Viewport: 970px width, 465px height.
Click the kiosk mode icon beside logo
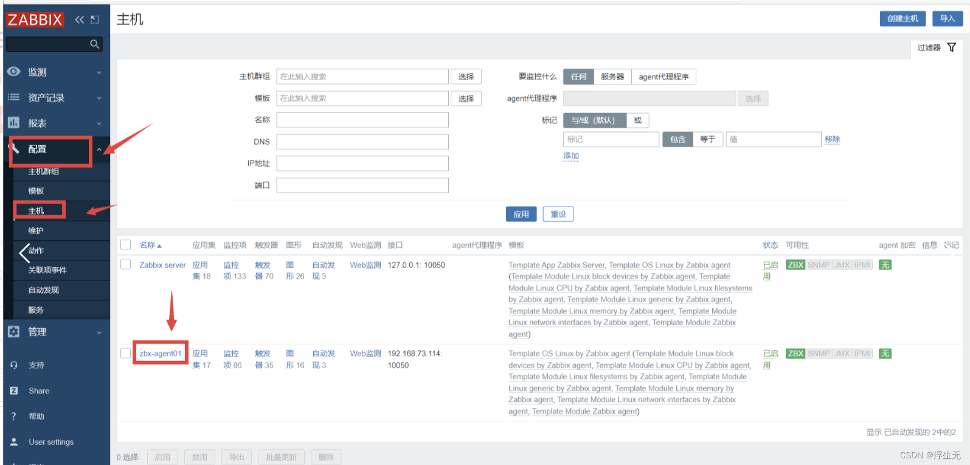pyautogui.click(x=95, y=19)
